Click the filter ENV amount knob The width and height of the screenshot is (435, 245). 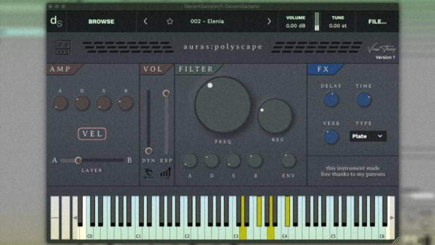(x=289, y=161)
